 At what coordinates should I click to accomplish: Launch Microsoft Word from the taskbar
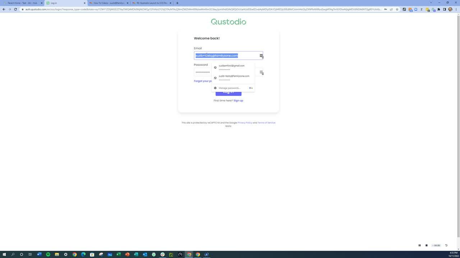39,254
